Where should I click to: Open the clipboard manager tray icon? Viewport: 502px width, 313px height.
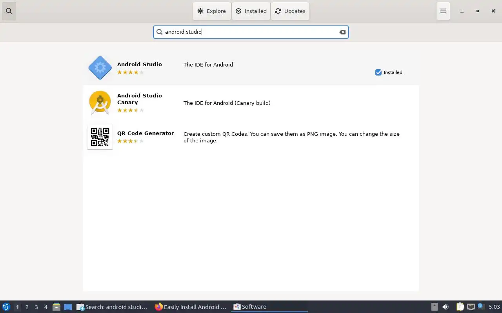click(x=460, y=307)
